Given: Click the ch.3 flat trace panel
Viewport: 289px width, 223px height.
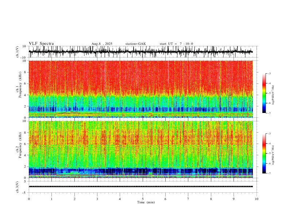Looking at the screenshot, I should tap(143, 187).
